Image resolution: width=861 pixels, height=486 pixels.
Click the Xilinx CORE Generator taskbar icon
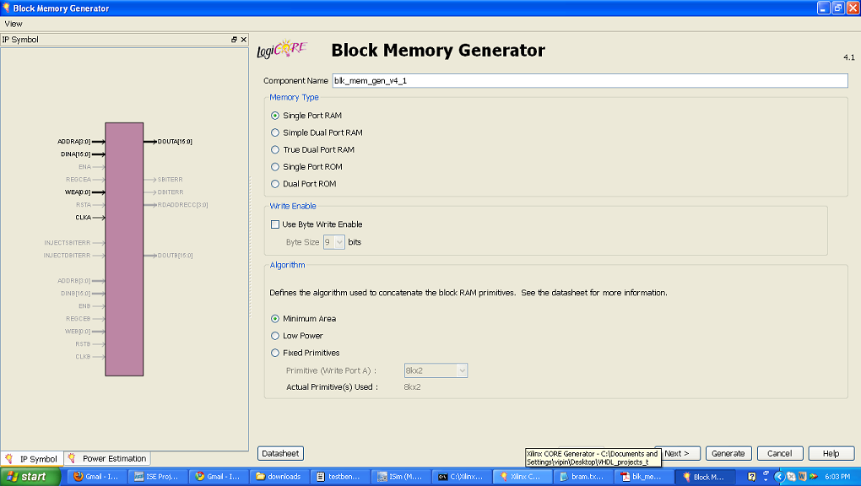coord(523,477)
